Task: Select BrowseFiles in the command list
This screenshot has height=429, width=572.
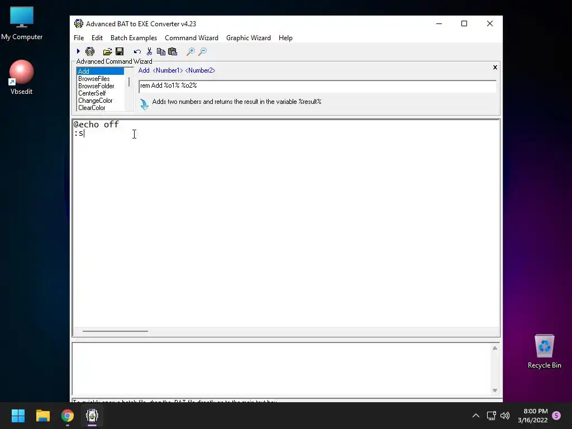Action: pyautogui.click(x=101, y=78)
